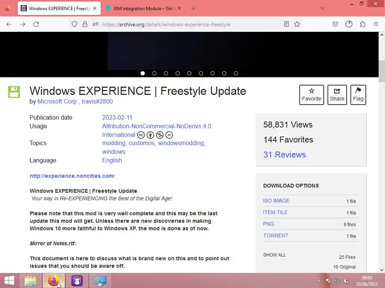Click the Favorite button
This screenshot has width=385, height=288.
312,95
